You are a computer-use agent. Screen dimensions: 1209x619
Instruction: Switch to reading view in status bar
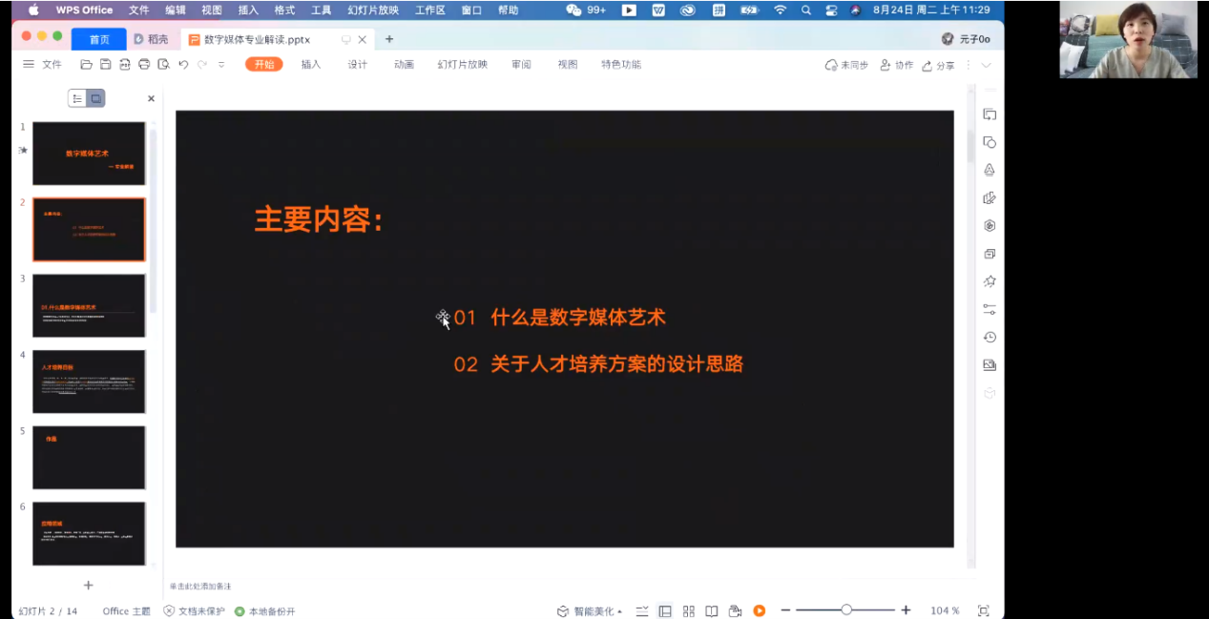(711, 610)
